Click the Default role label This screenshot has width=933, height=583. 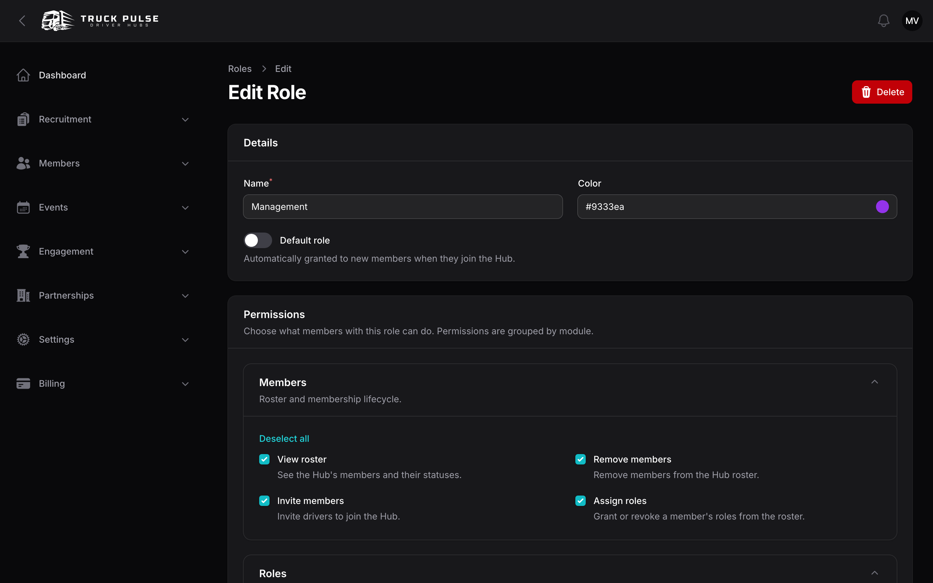tap(305, 240)
